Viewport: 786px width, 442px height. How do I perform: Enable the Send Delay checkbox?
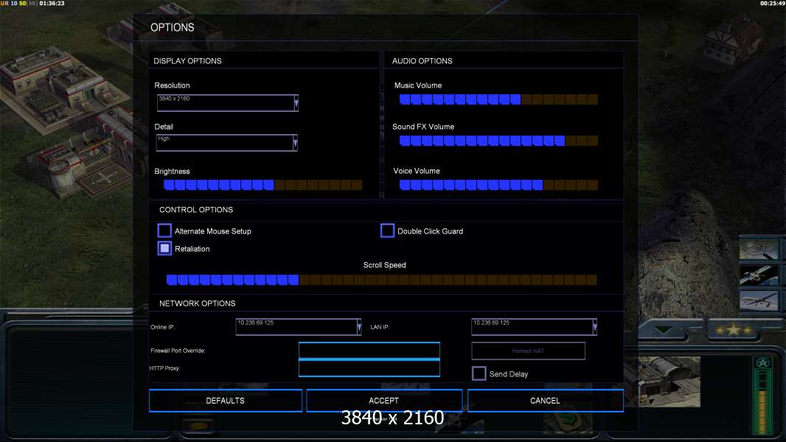(x=479, y=373)
